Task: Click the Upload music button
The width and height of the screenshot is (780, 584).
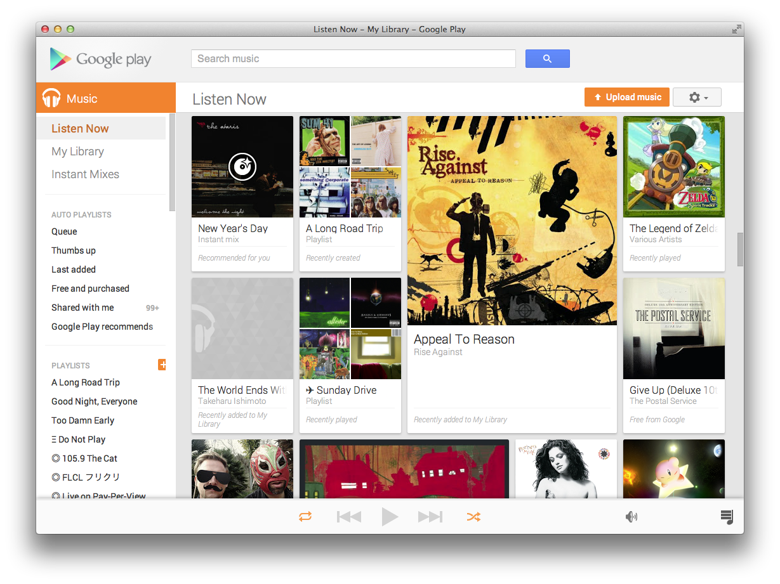Action: (x=626, y=97)
